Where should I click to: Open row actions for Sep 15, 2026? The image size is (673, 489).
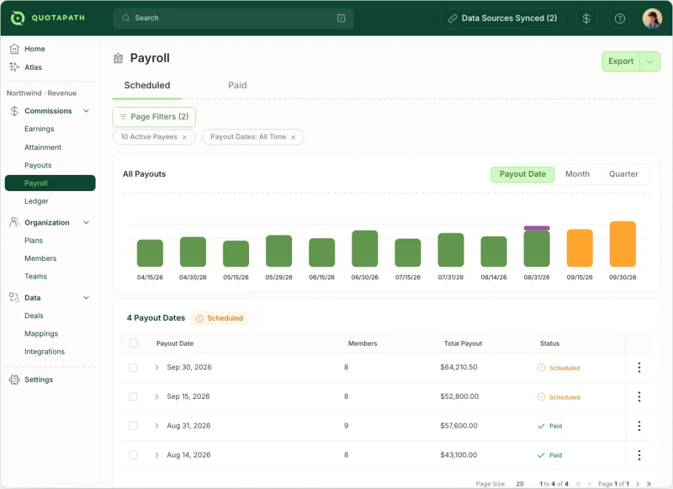[639, 397]
